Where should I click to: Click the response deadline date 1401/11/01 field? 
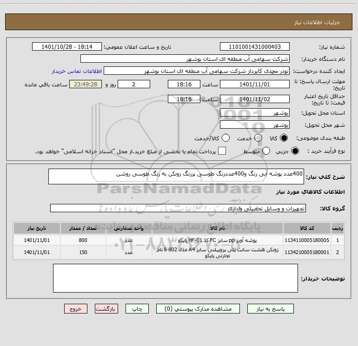coord(255,84)
